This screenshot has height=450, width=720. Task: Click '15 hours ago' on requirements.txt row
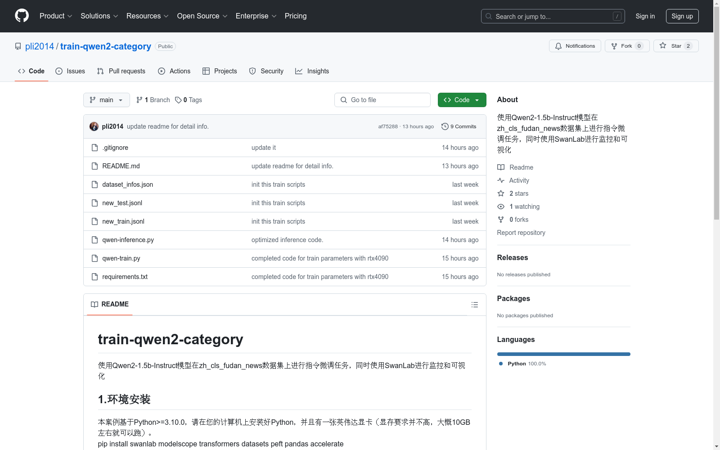[460, 277]
